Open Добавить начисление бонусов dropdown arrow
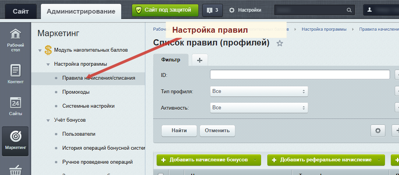The width and height of the screenshot is (399, 175). click(256, 160)
